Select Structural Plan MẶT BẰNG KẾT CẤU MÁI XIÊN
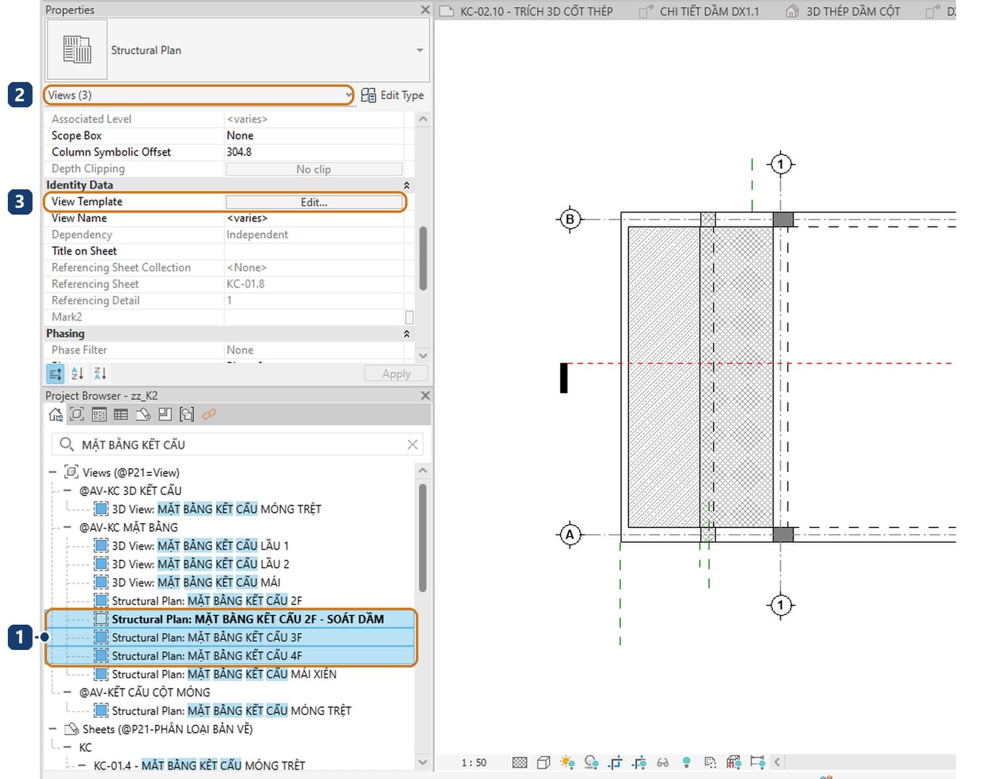This screenshot has height=779, width=1006. point(215,674)
